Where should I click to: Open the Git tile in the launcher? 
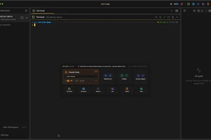[113, 90]
